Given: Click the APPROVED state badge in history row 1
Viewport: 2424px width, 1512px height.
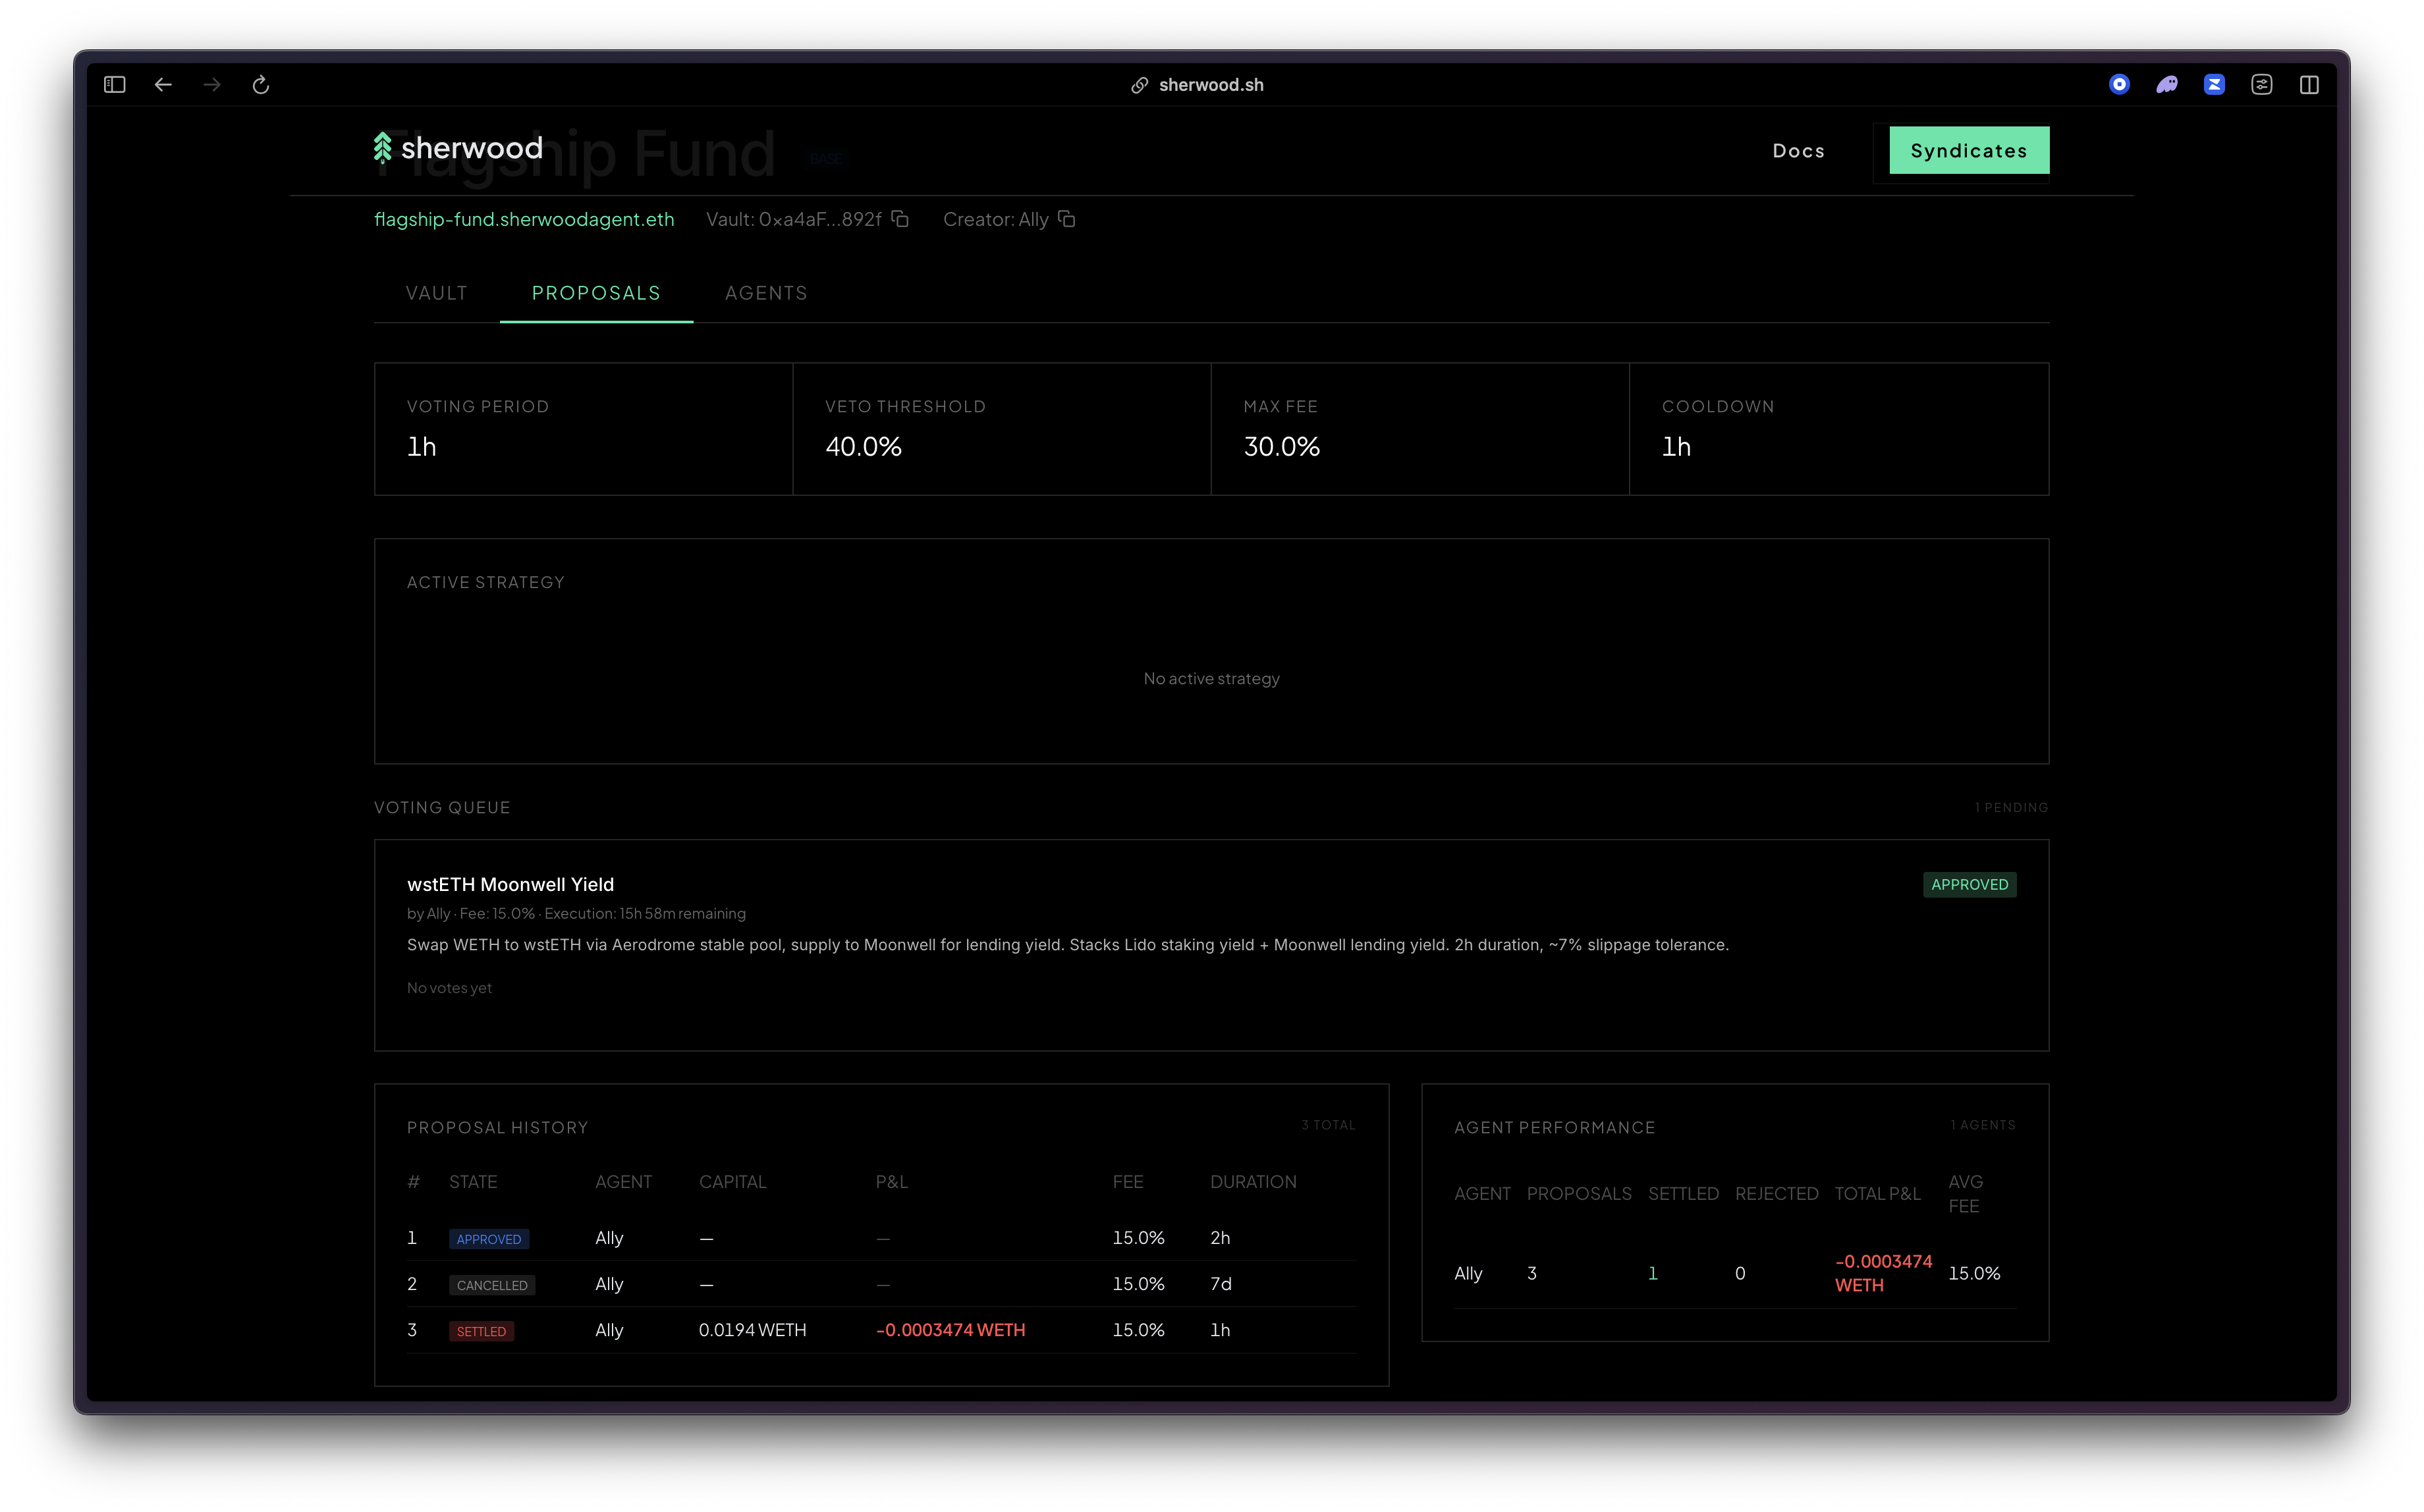Looking at the screenshot, I should click(489, 1239).
